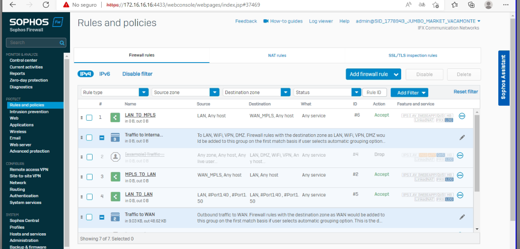The image size is (520, 249).
Task: Check the LAN_TO_MPLS rule checkbox
Action: click(x=89, y=118)
